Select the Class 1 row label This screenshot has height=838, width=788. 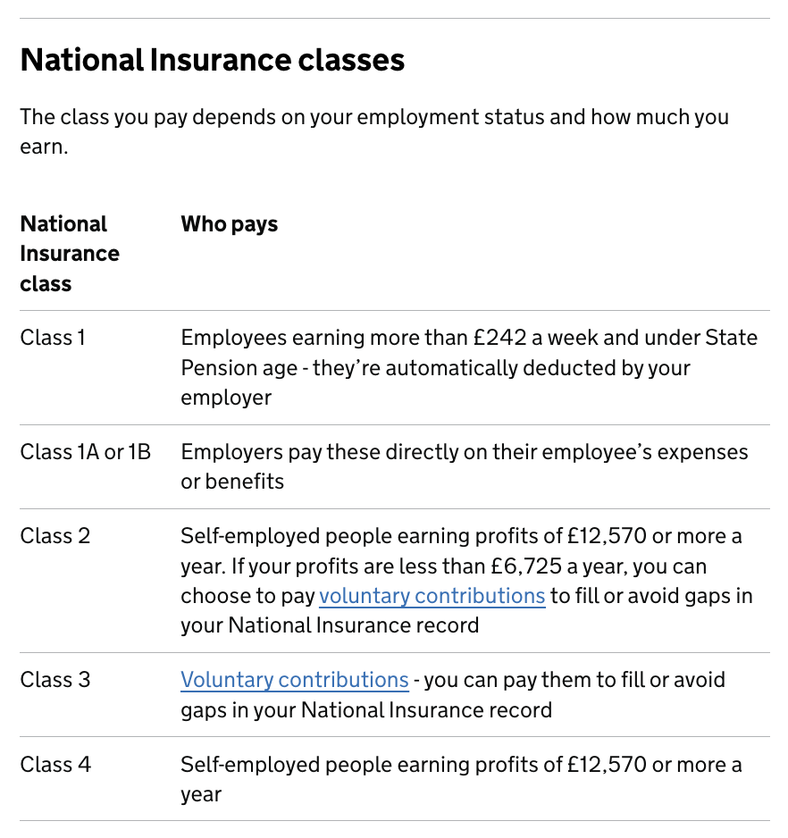[53, 338]
